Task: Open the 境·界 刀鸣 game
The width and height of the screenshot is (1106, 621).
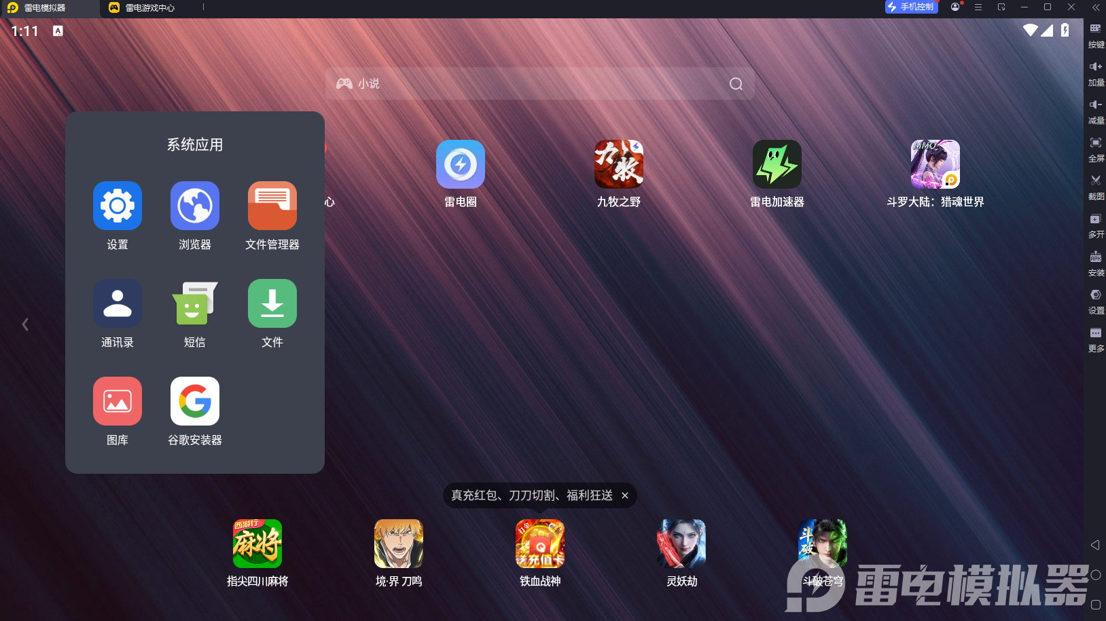Action: pyautogui.click(x=399, y=544)
